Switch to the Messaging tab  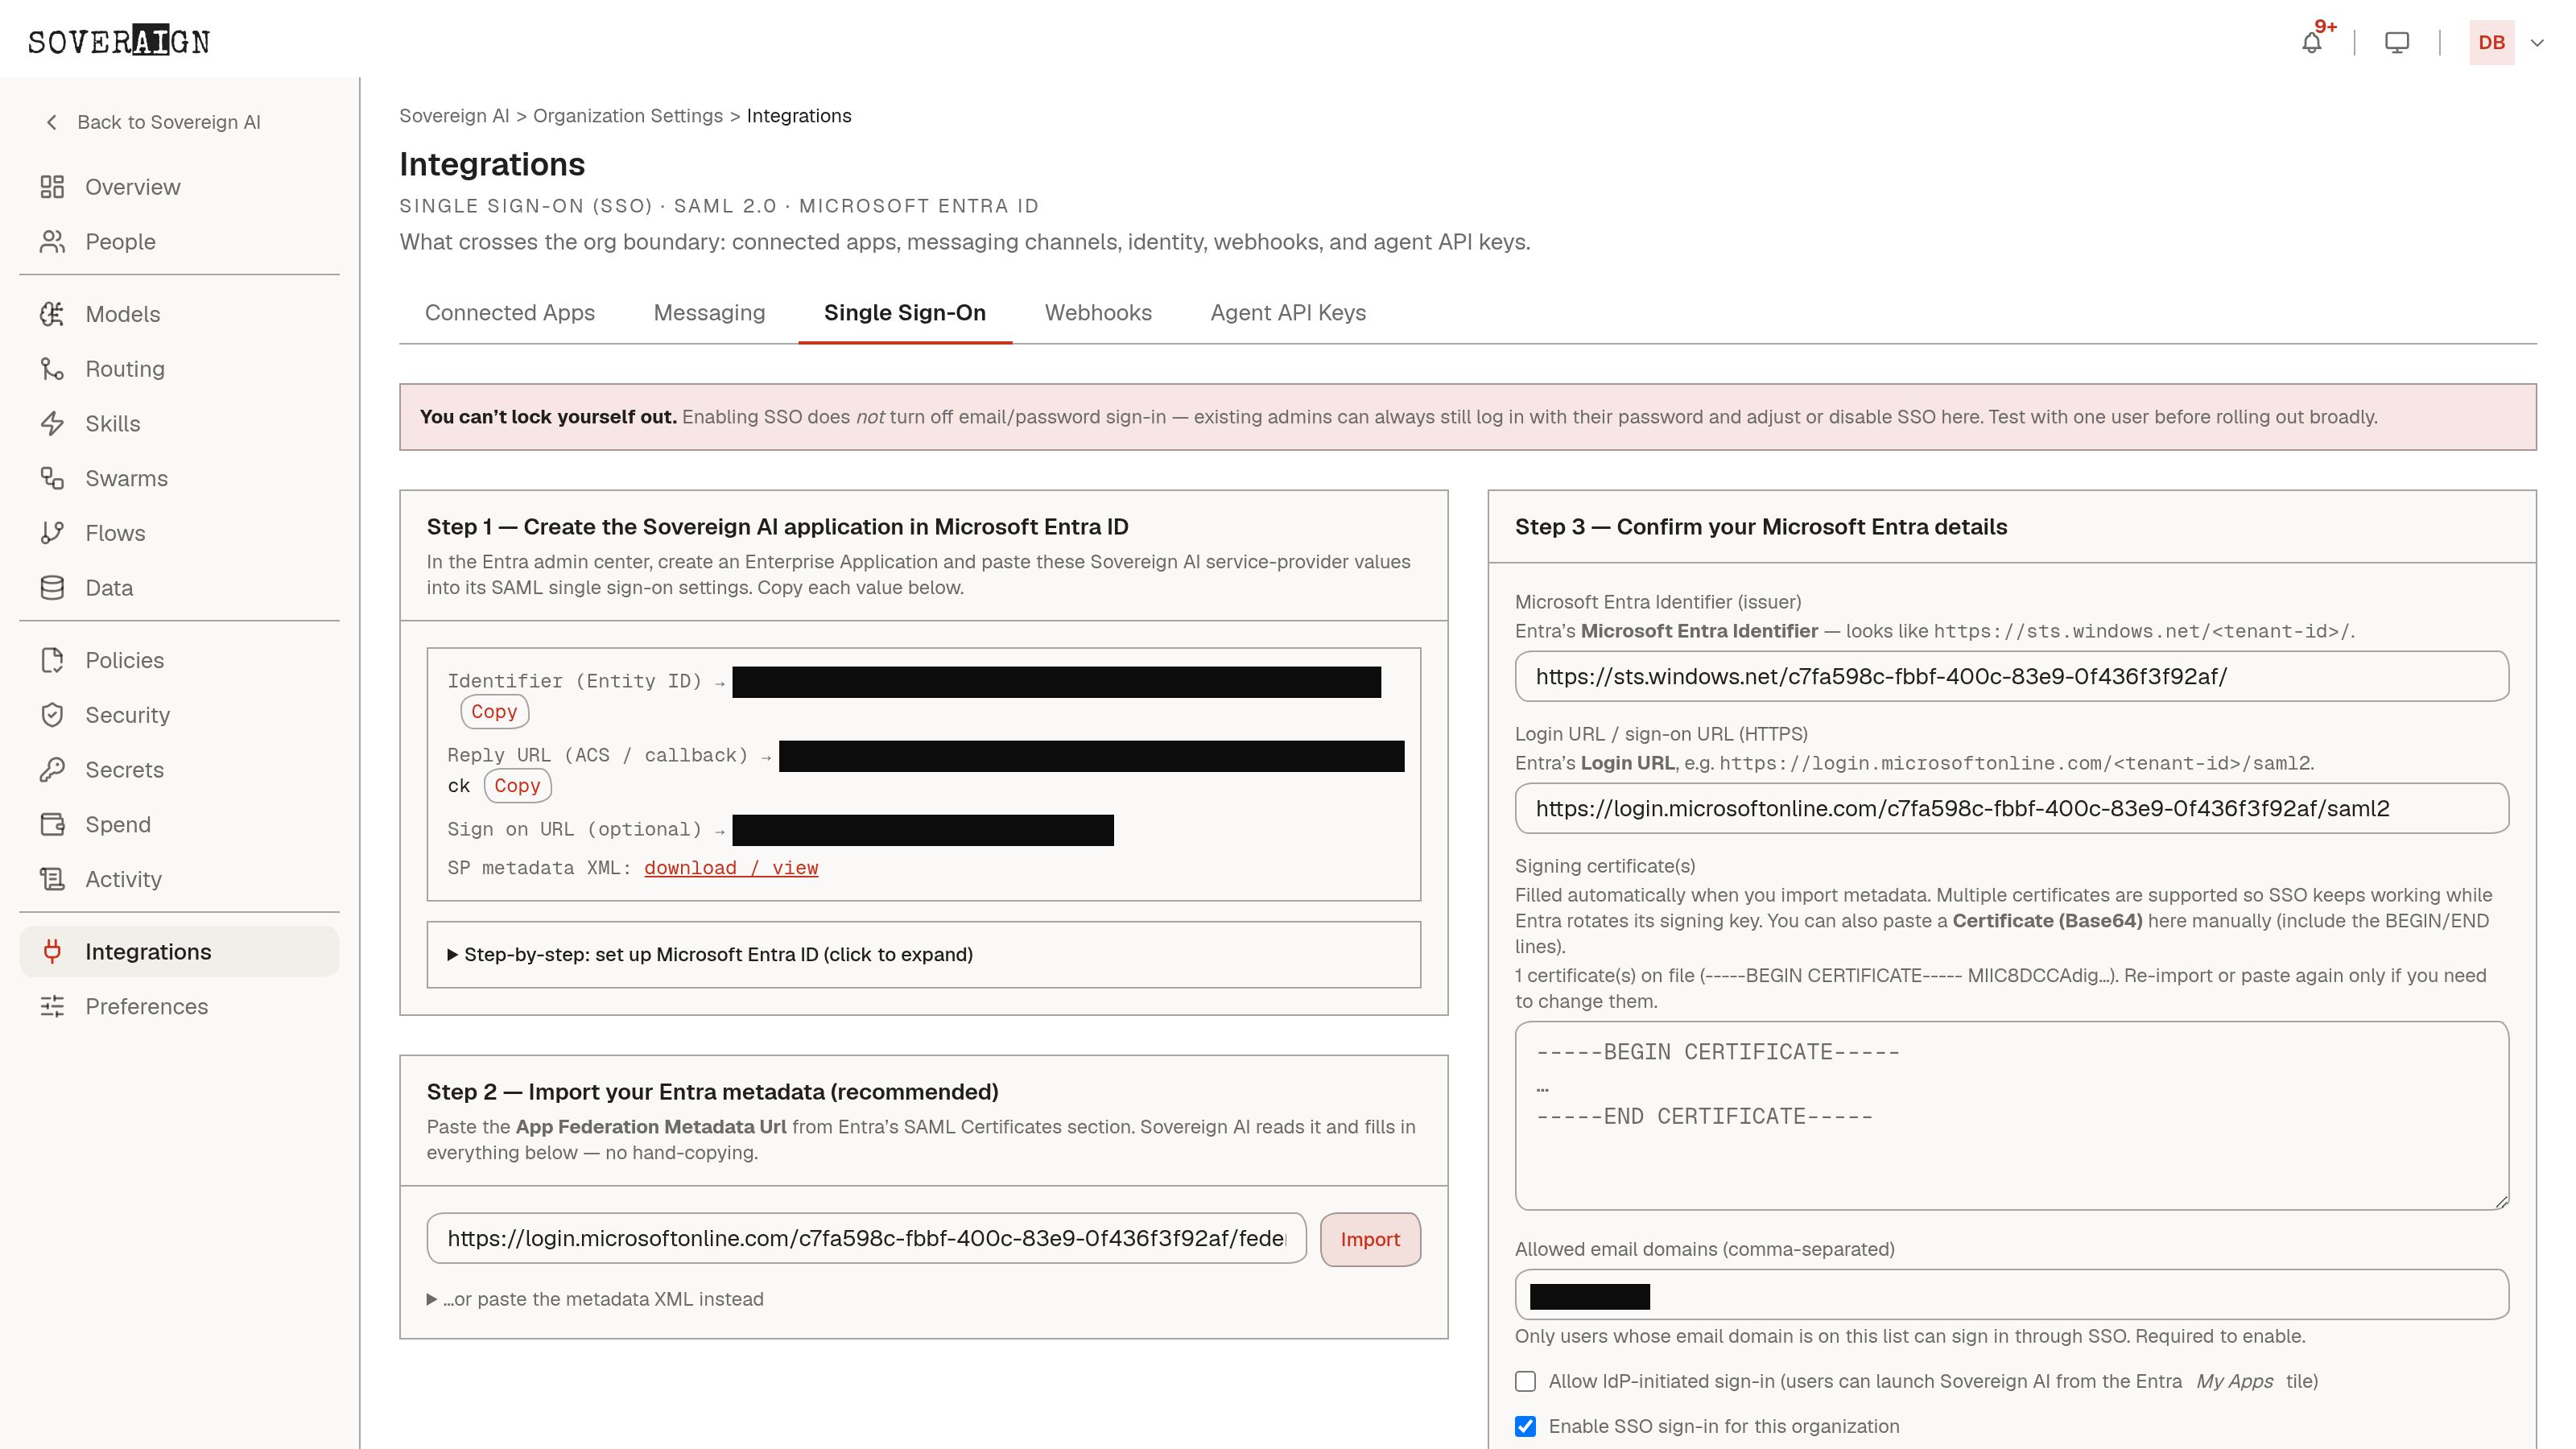pos(709,313)
